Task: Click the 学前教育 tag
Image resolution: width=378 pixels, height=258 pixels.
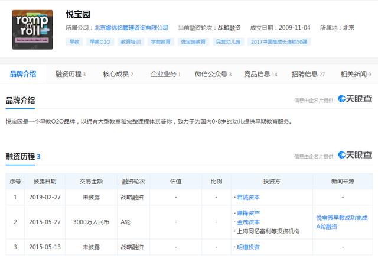Action: [x=161, y=42]
